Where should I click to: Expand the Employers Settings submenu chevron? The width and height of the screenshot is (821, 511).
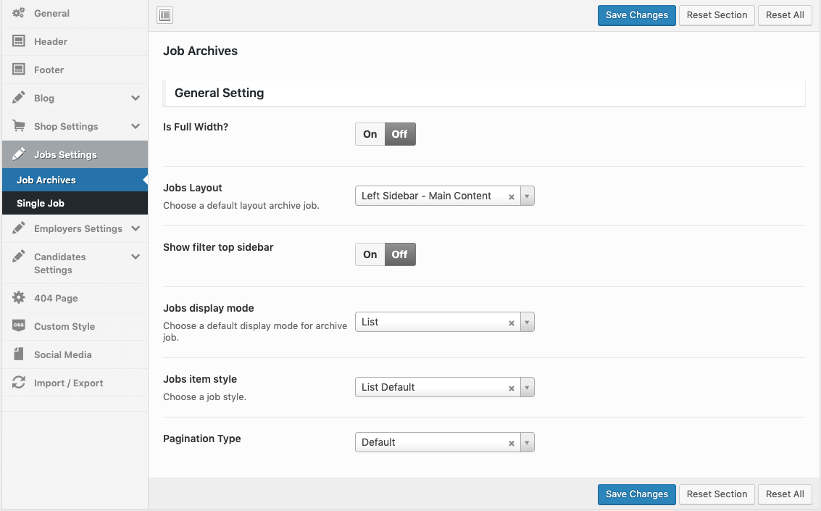tap(136, 228)
